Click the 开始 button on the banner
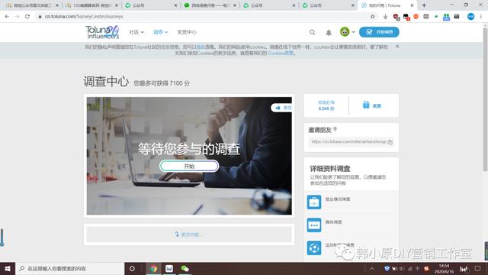This screenshot has width=488, height=275. 189,167
